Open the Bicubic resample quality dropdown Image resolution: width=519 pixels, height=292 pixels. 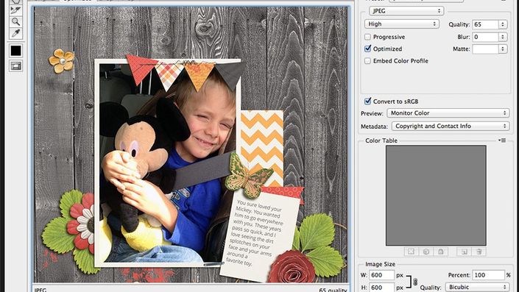click(x=477, y=287)
